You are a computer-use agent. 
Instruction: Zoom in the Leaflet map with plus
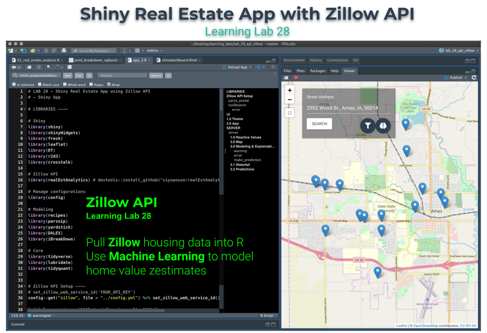(290, 90)
